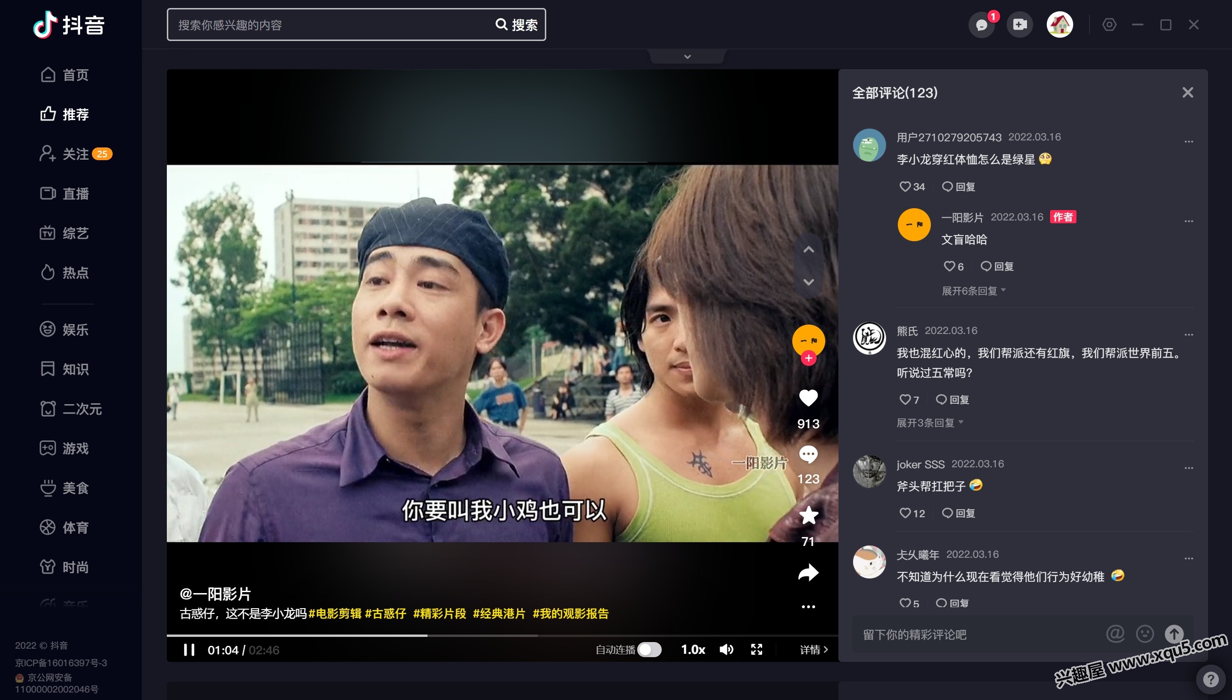Viewport: 1232px width, 700px height.
Task: Open the author avatar beside the video
Action: (808, 341)
